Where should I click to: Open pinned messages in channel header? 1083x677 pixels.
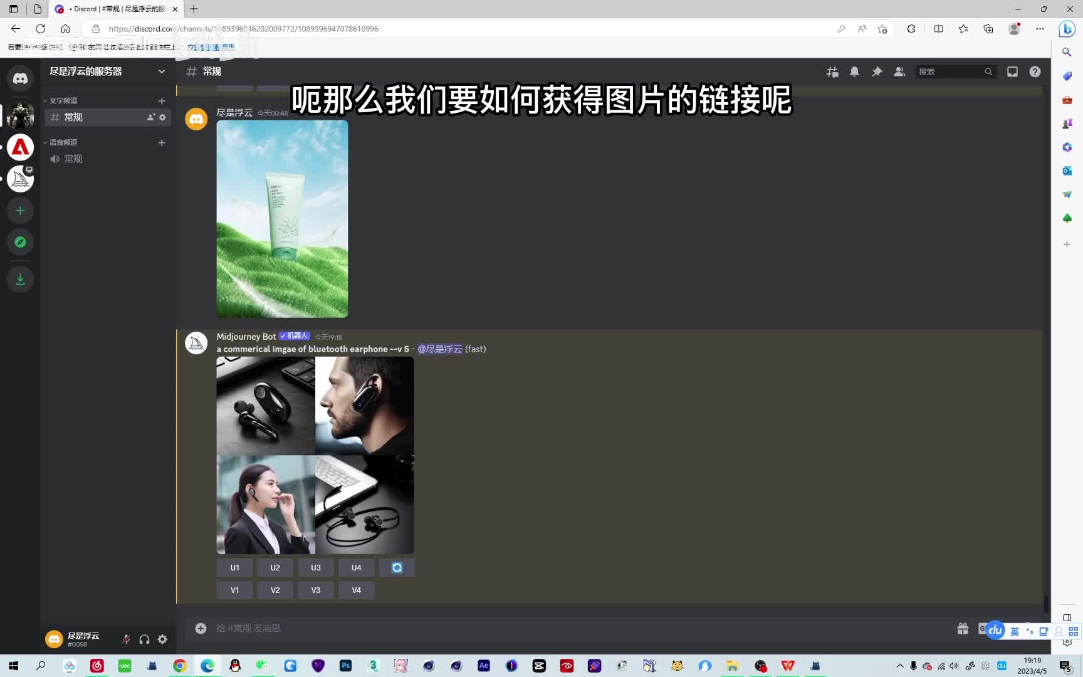[x=877, y=72]
